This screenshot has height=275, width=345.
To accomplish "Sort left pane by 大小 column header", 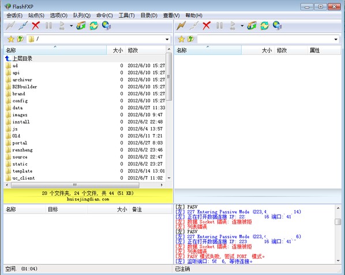I will [116, 50].
